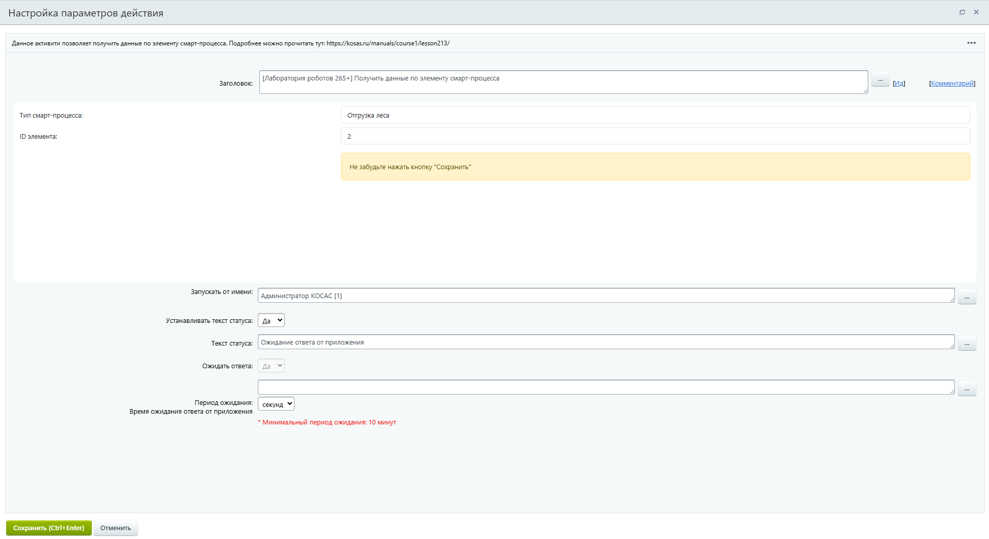Open value picker next to Заголовок field
The height and width of the screenshot is (539, 989).
pyautogui.click(x=880, y=79)
